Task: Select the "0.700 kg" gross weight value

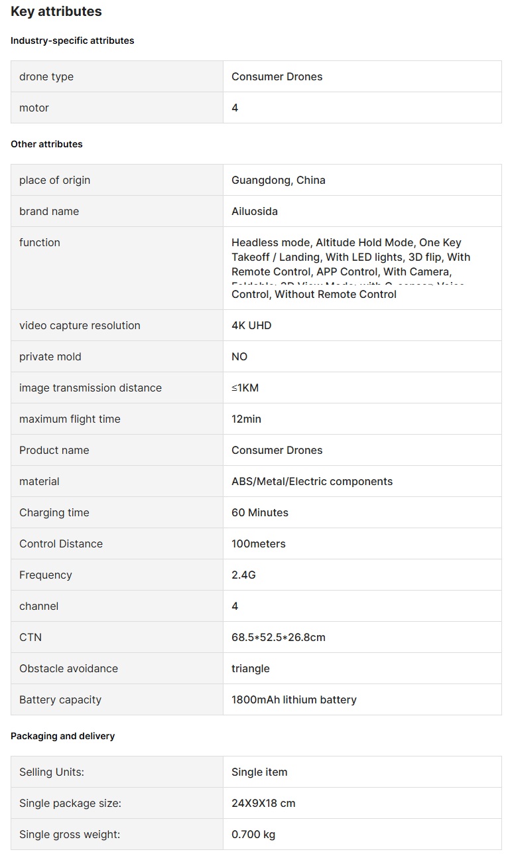Action: pos(253,834)
